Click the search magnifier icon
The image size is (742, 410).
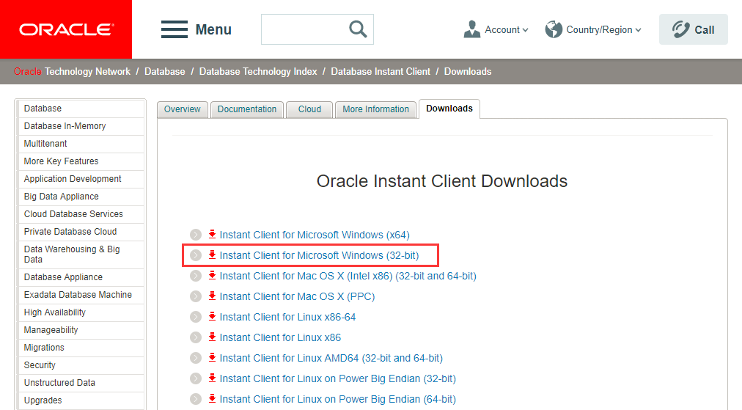click(x=358, y=29)
